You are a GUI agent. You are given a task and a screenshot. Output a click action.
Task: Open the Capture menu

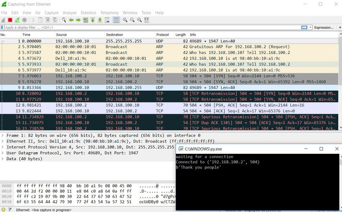coord(51,13)
